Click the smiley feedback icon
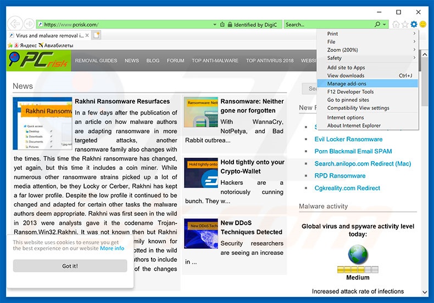This screenshot has height=303, width=434. [x=423, y=24]
